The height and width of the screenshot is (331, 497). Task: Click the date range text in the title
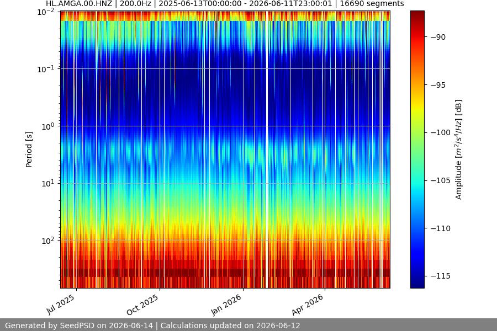(x=245, y=3)
